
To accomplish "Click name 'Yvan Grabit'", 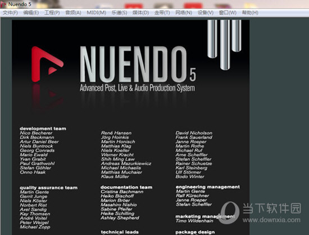I will pyautogui.click(x=33, y=159).
